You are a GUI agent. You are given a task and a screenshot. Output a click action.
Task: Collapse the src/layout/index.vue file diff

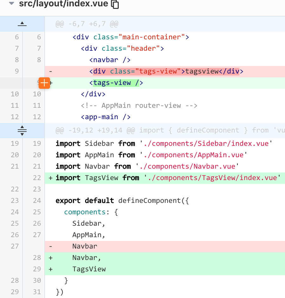pyautogui.click(x=11, y=4)
